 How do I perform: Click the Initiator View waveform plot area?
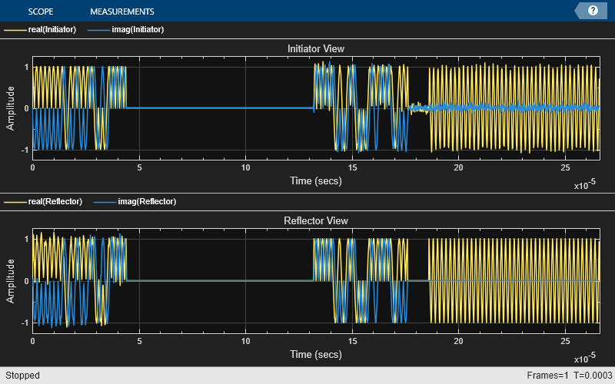(x=316, y=108)
